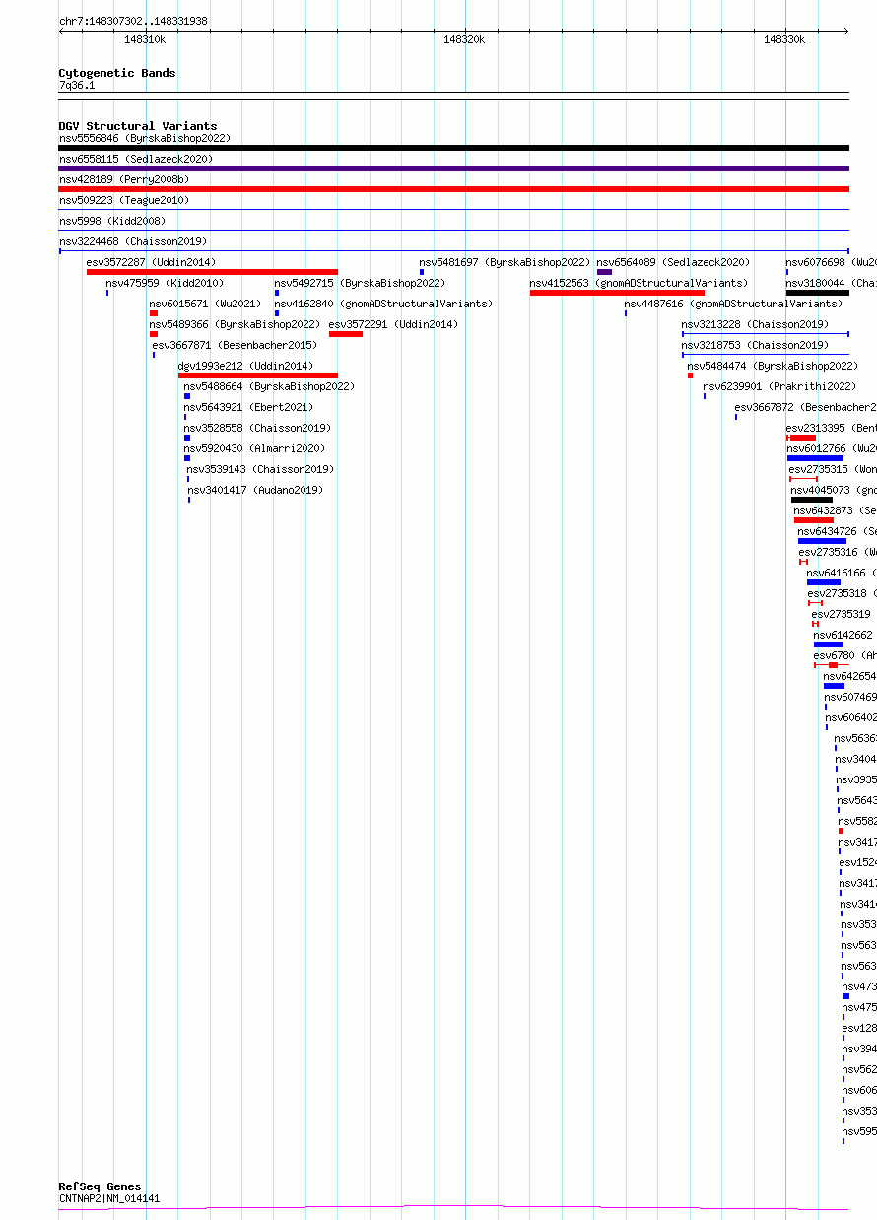Image resolution: width=877 pixels, height=1220 pixels.
Task: Click the nsv428189 red variant bar
Action: pyautogui.click(x=453, y=189)
